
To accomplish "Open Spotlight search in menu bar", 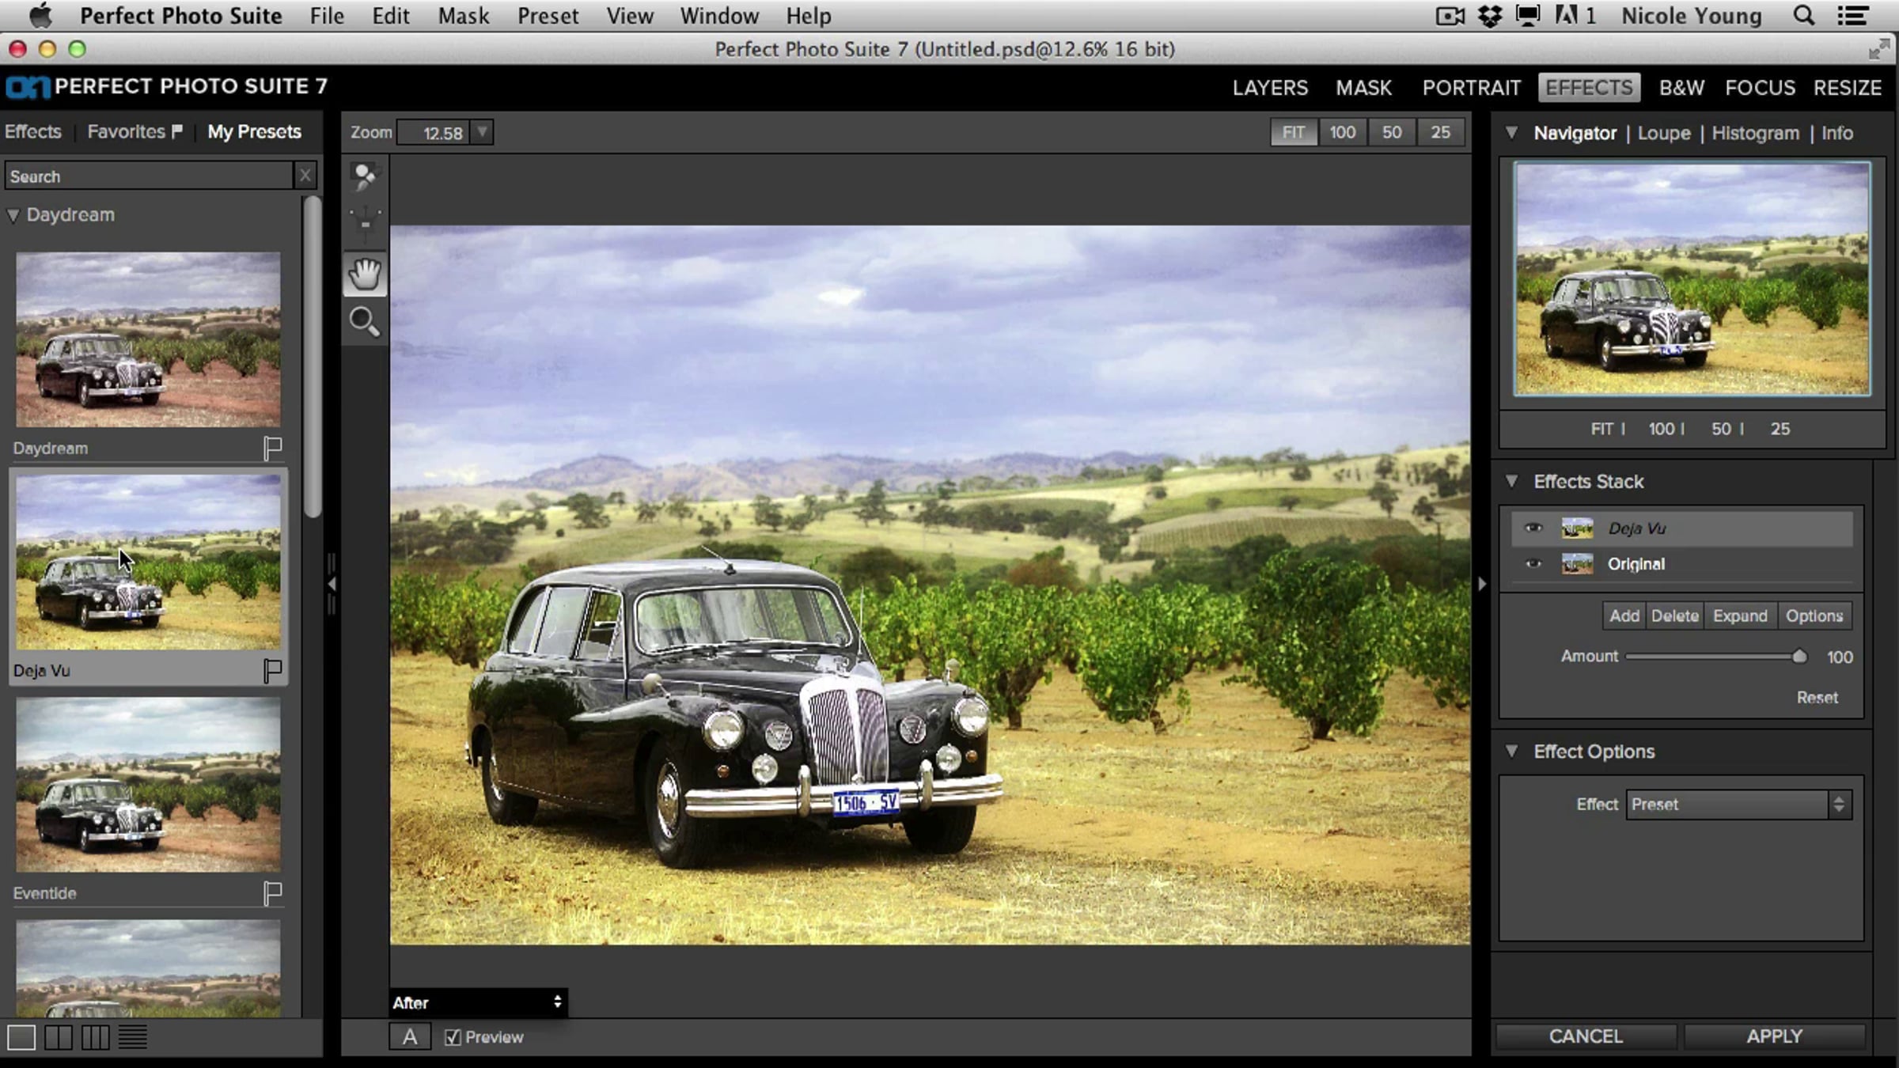I will pyautogui.click(x=1803, y=16).
